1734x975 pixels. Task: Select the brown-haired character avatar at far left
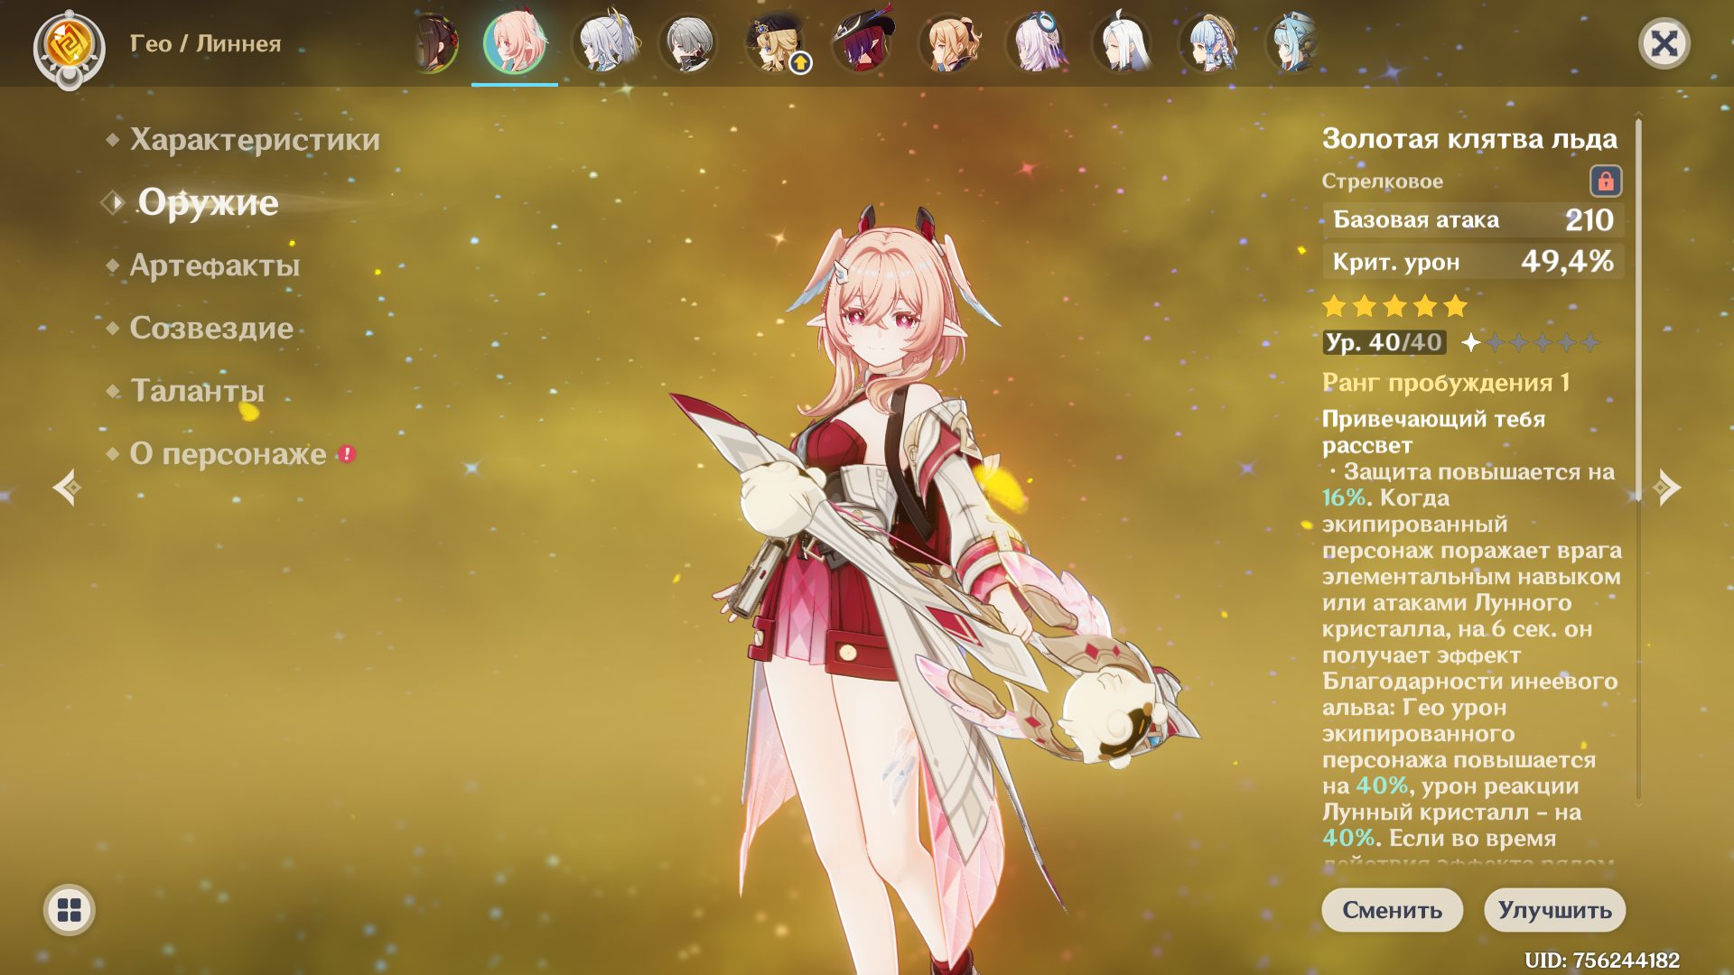pos(436,42)
